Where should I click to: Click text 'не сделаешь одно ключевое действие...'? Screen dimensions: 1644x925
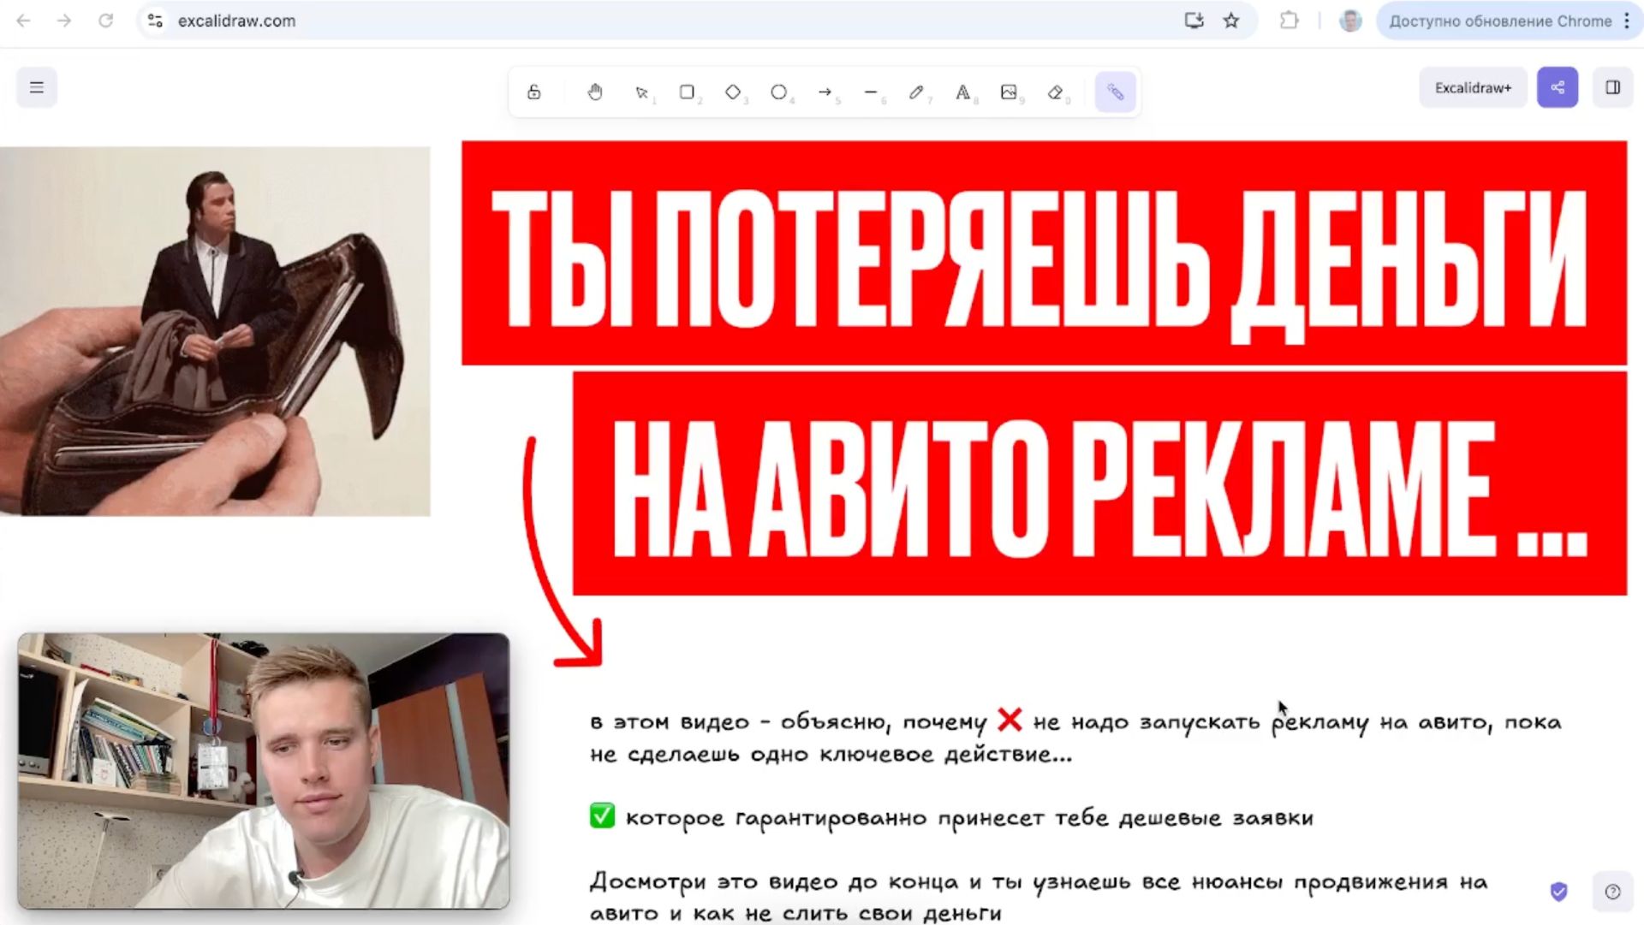pyautogui.click(x=831, y=755)
